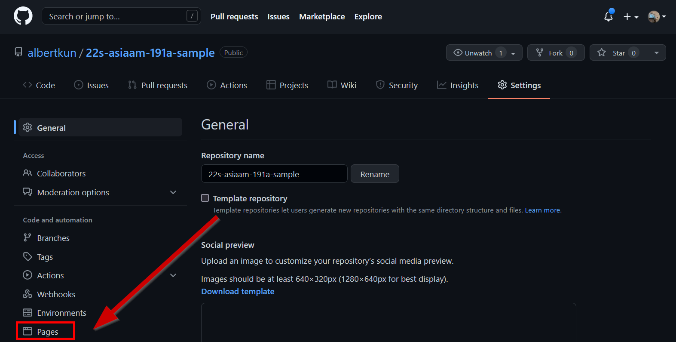The width and height of the screenshot is (676, 342).
Task: Open Environments settings in sidebar
Action: (61, 313)
